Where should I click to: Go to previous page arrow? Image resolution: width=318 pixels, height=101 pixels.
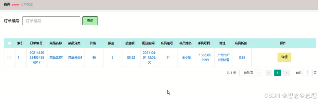tap(269, 73)
